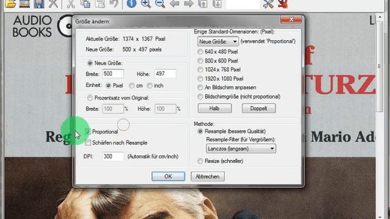This screenshot has width=390, height=219.
Task: Click the 'Aktuelle Größe:' label text
Action: coord(102,39)
